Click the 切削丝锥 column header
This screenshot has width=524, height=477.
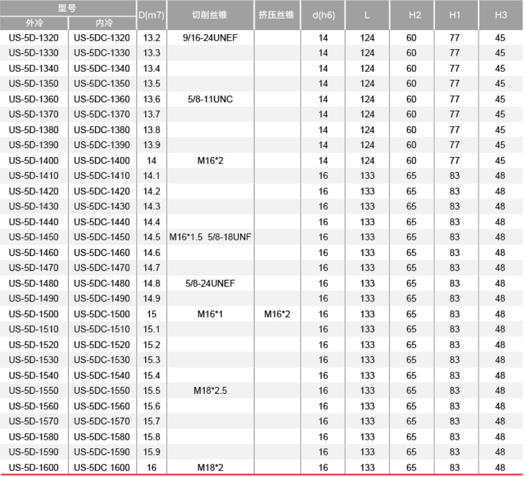tap(210, 16)
